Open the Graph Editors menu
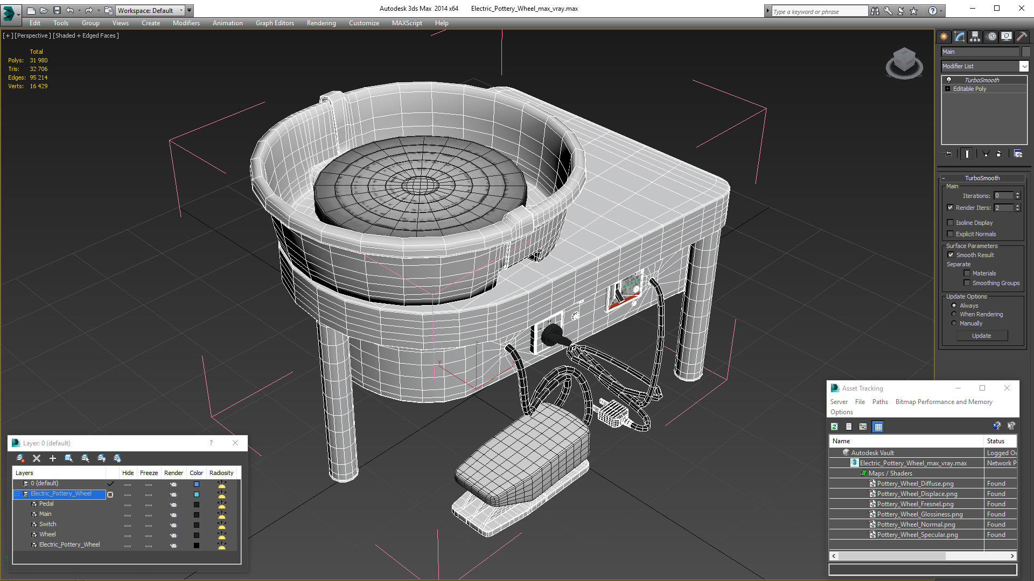This screenshot has height=581, width=1034. pos(275,23)
